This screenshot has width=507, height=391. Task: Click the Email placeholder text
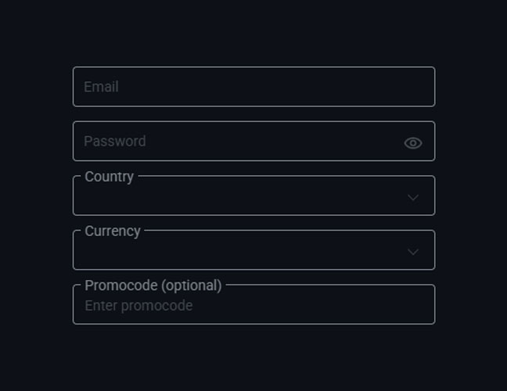click(101, 87)
